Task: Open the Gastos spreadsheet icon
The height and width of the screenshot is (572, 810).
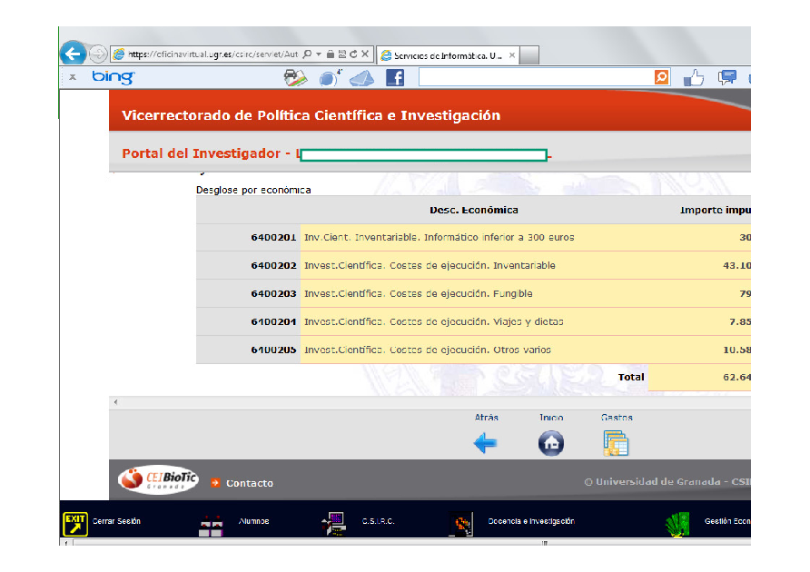Action: [616, 443]
